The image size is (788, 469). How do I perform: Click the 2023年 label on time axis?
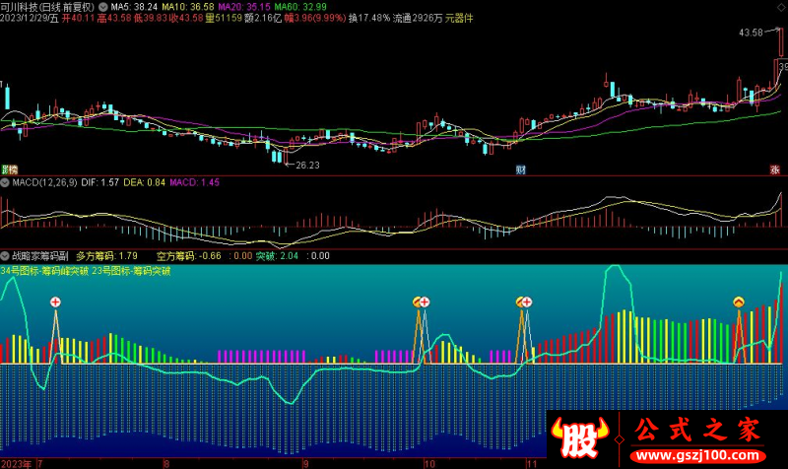(x=16, y=464)
